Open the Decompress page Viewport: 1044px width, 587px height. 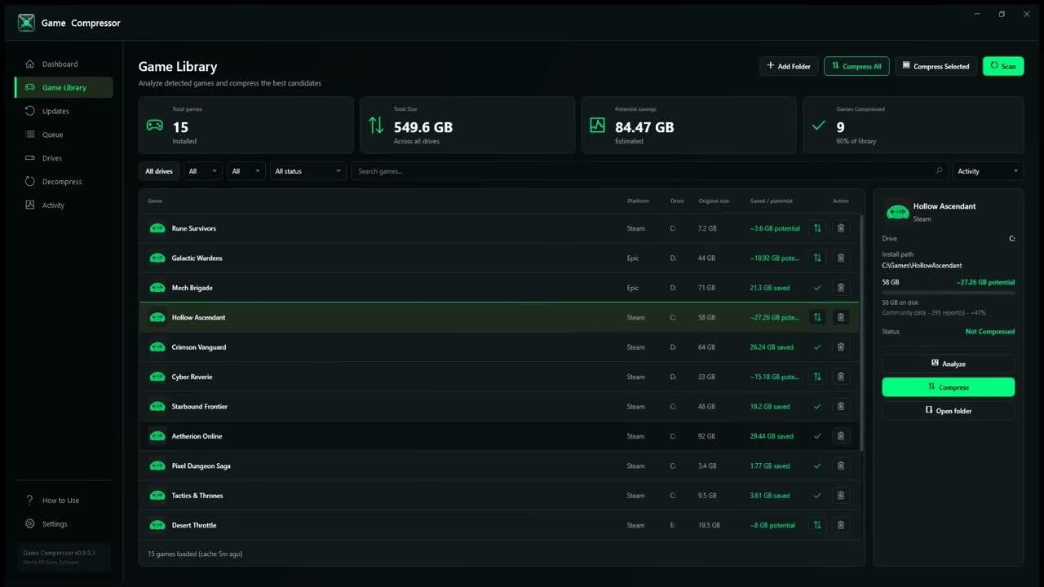point(64,182)
